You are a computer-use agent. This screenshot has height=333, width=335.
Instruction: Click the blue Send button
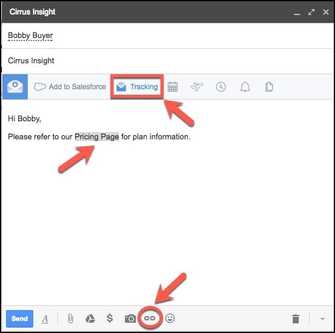(20, 319)
